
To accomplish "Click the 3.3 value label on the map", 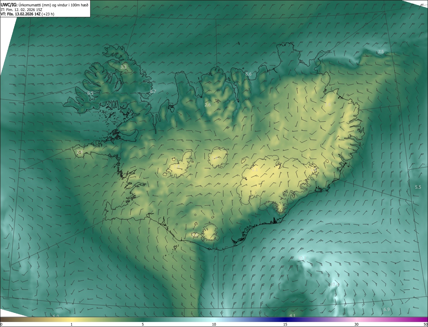I will 123,67.
